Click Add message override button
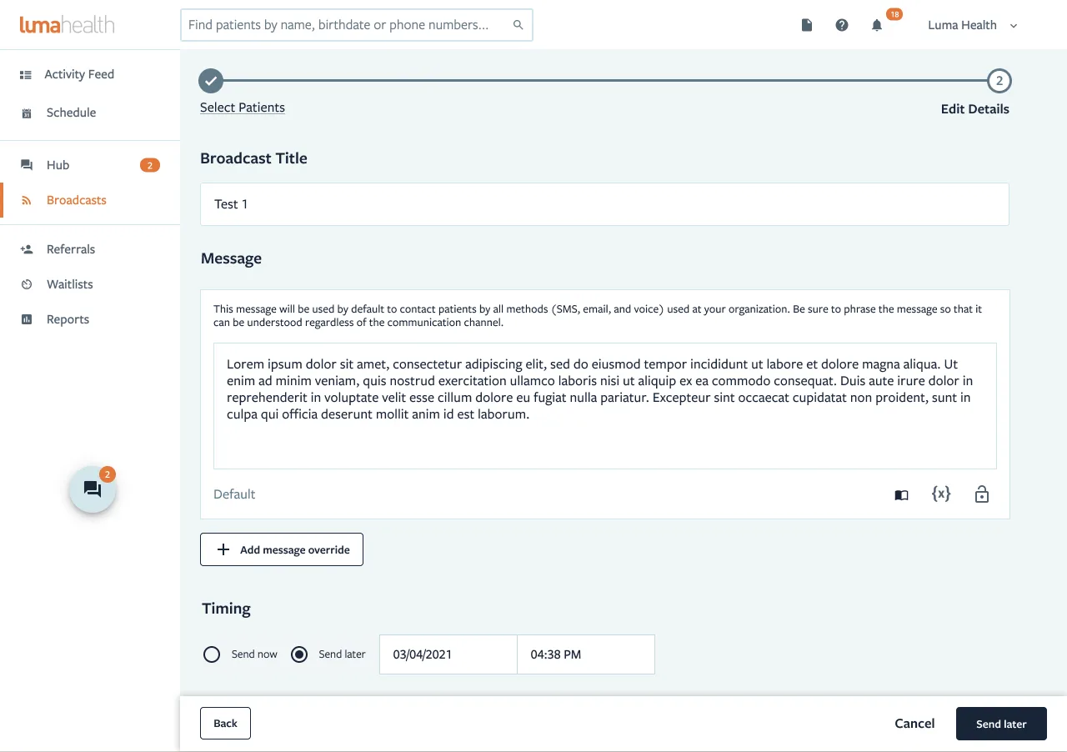 coord(282,549)
